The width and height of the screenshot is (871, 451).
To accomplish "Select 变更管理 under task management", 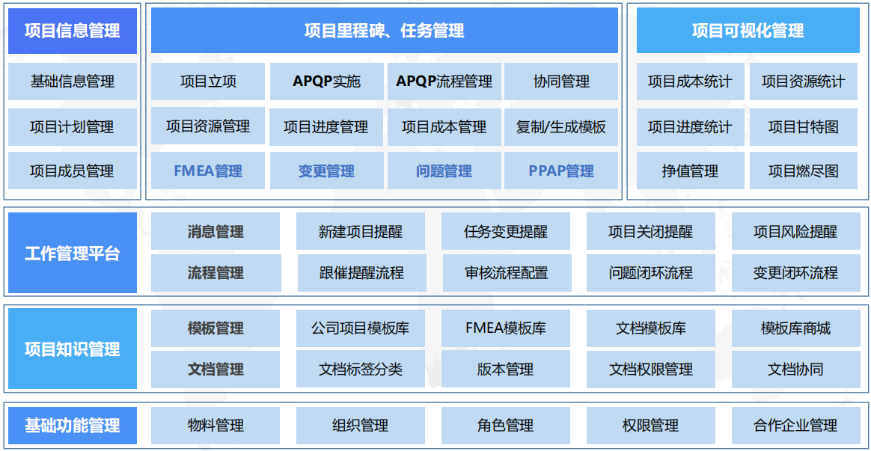I will click(x=328, y=170).
